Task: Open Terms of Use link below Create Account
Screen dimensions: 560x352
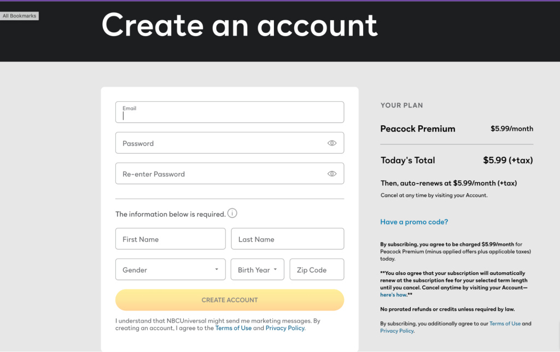Action: click(x=234, y=328)
